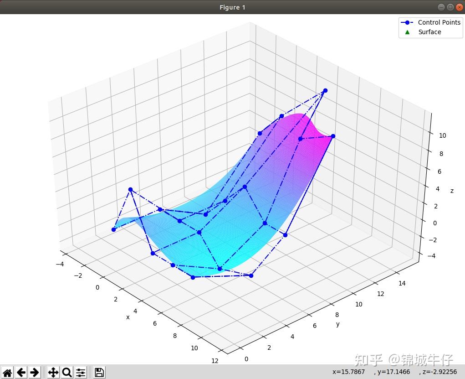
Task: Click the x-axis tick label −4
Action: click(60, 264)
